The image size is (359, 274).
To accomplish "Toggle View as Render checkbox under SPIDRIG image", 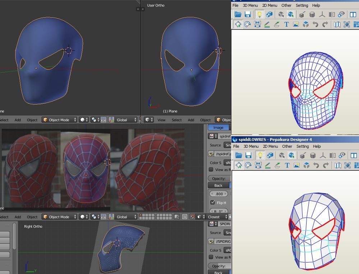I will point(211,257).
